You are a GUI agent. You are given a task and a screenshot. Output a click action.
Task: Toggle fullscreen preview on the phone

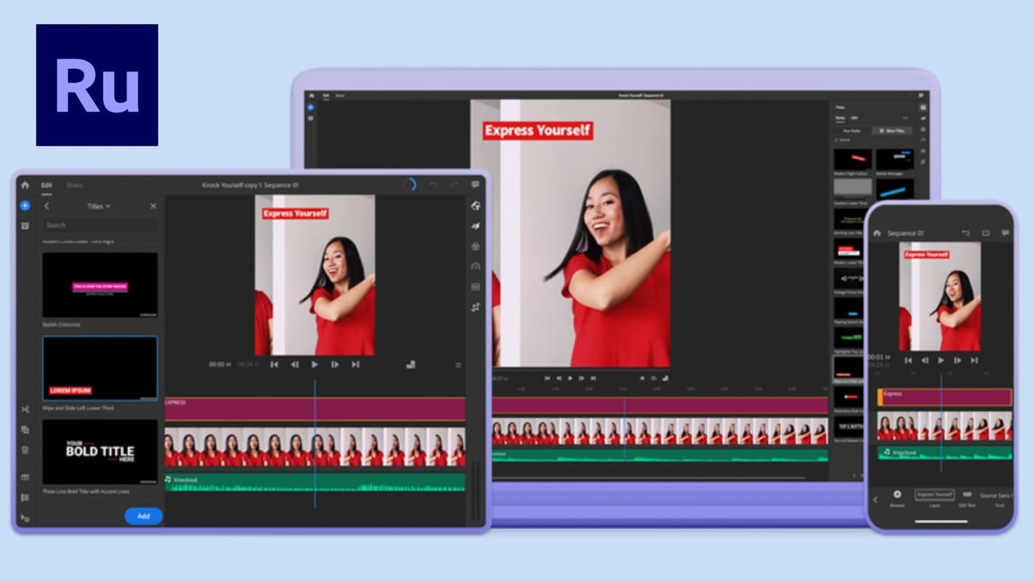986,233
